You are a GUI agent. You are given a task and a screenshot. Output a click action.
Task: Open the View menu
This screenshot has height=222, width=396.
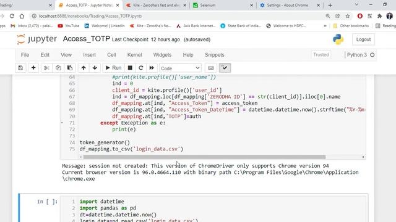tap(66, 55)
